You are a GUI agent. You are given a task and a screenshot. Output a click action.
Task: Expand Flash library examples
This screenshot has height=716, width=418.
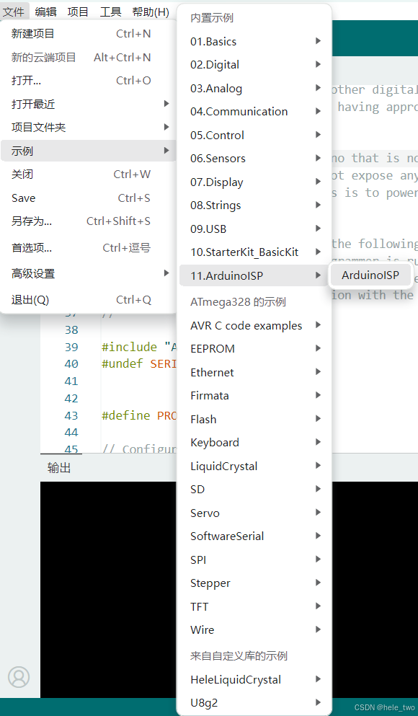pos(254,419)
